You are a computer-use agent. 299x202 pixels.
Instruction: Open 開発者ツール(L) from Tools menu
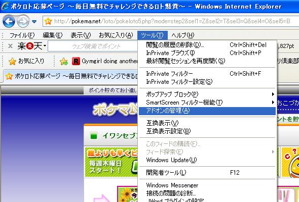point(207,173)
